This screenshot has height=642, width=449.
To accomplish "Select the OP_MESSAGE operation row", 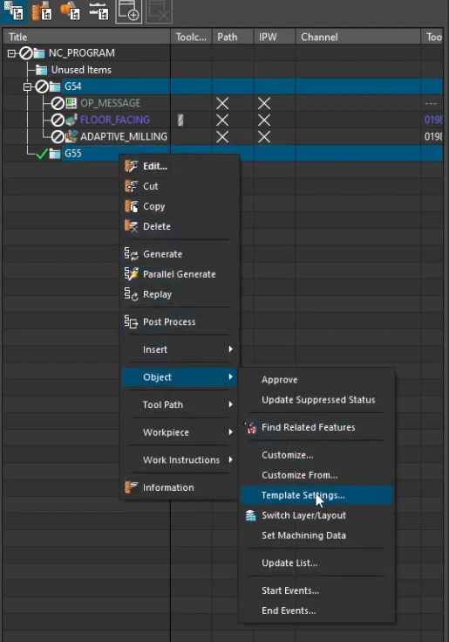I will coord(223,103).
